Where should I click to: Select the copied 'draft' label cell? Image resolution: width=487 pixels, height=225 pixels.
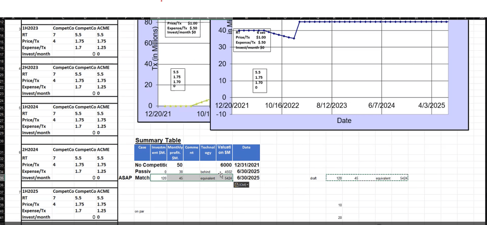313,178
